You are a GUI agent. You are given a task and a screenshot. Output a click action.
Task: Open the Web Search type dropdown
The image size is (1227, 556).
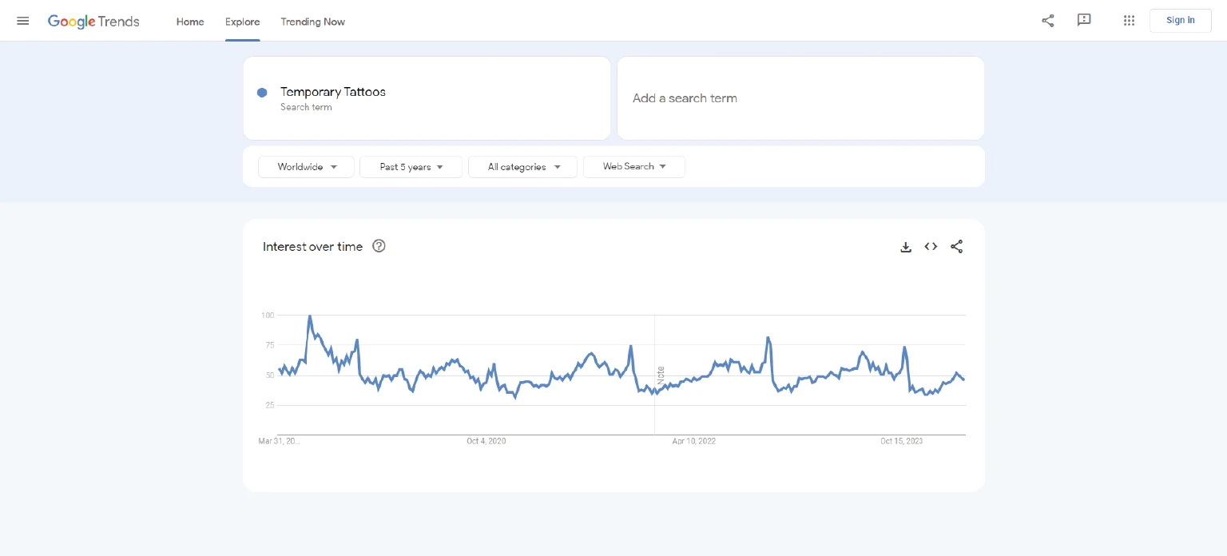tap(633, 167)
